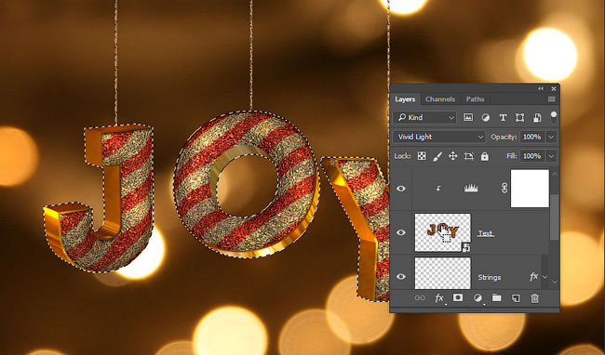This screenshot has height=355, width=605.
Task: Click the Strings layer name
Action: [x=490, y=277]
